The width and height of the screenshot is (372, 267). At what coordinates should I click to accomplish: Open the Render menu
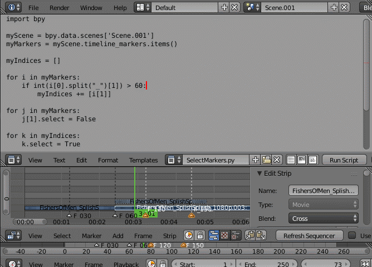[x=60, y=8]
